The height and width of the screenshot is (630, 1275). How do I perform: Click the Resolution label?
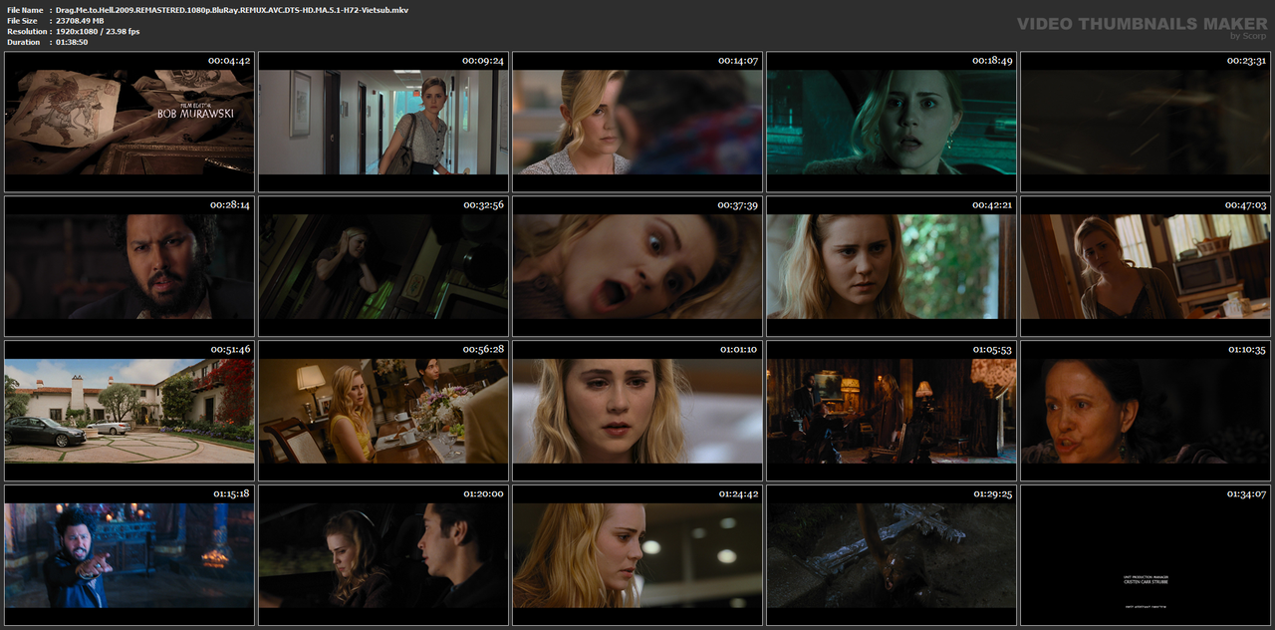tap(27, 32)
